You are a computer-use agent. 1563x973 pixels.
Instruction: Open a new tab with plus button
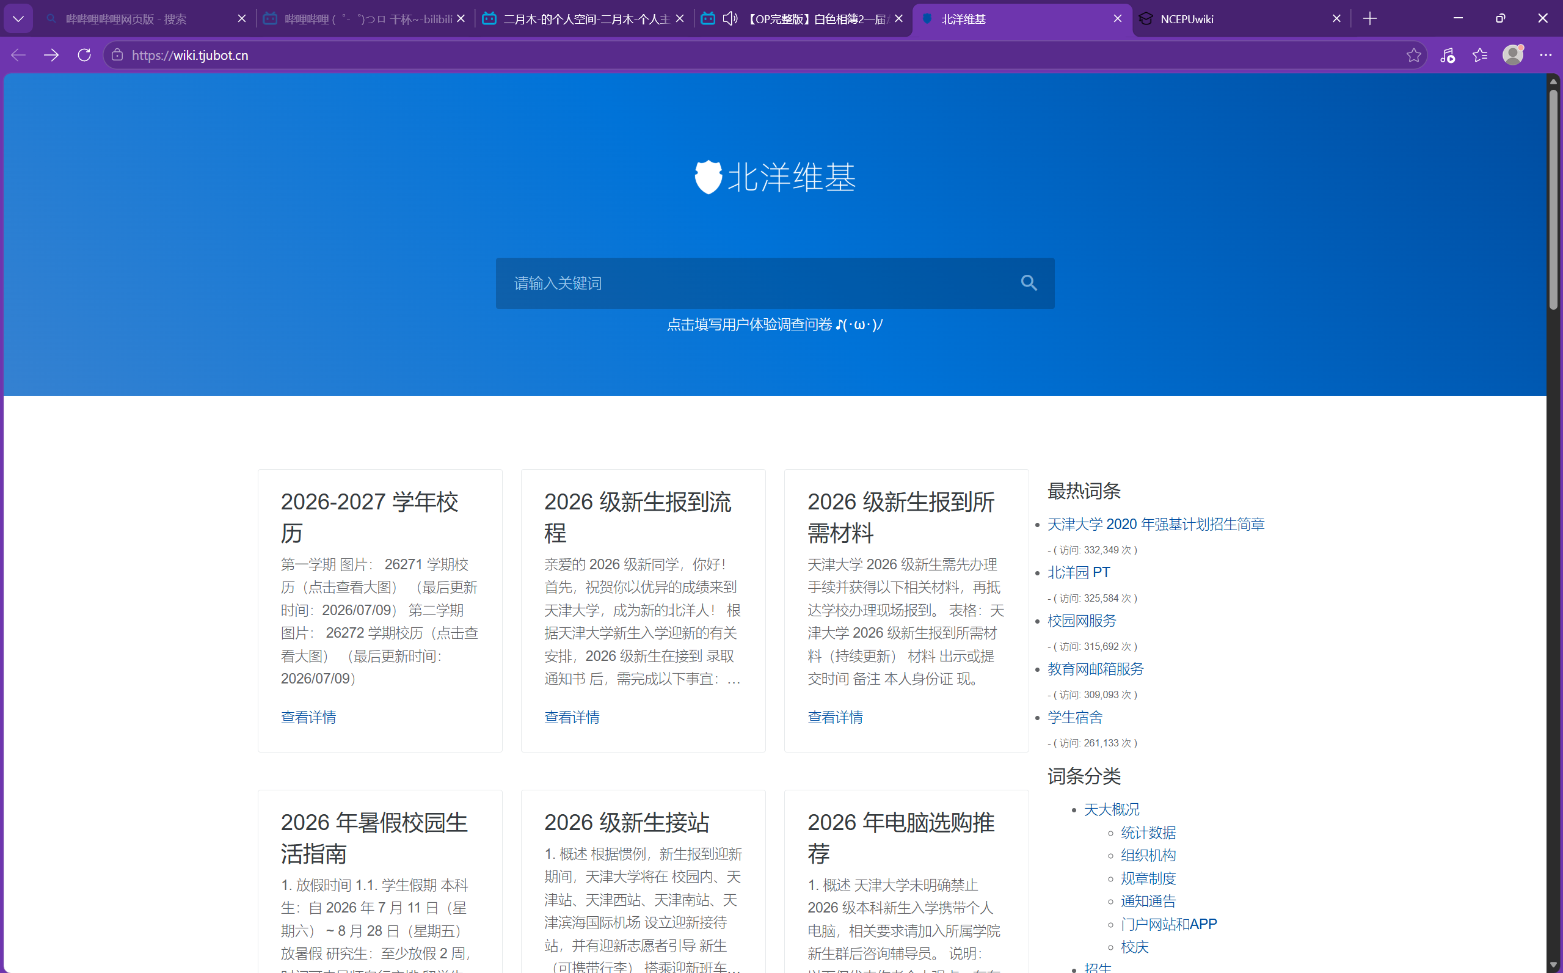(x=1370, y=19)
